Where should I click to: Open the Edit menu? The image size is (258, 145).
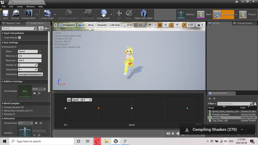[x=11, y=7]
